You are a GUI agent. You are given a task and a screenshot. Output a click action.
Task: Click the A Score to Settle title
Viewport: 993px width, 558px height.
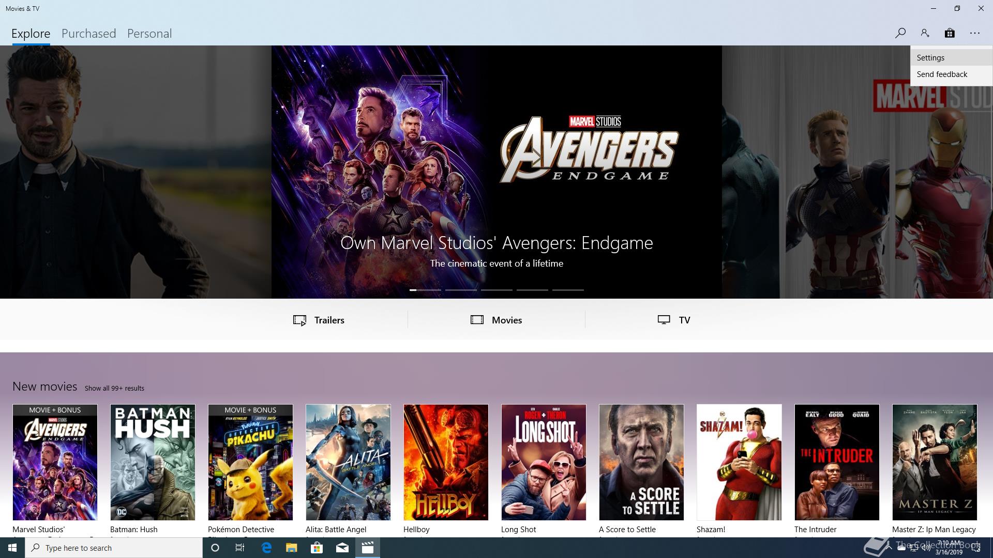click(x=627, y=529)
